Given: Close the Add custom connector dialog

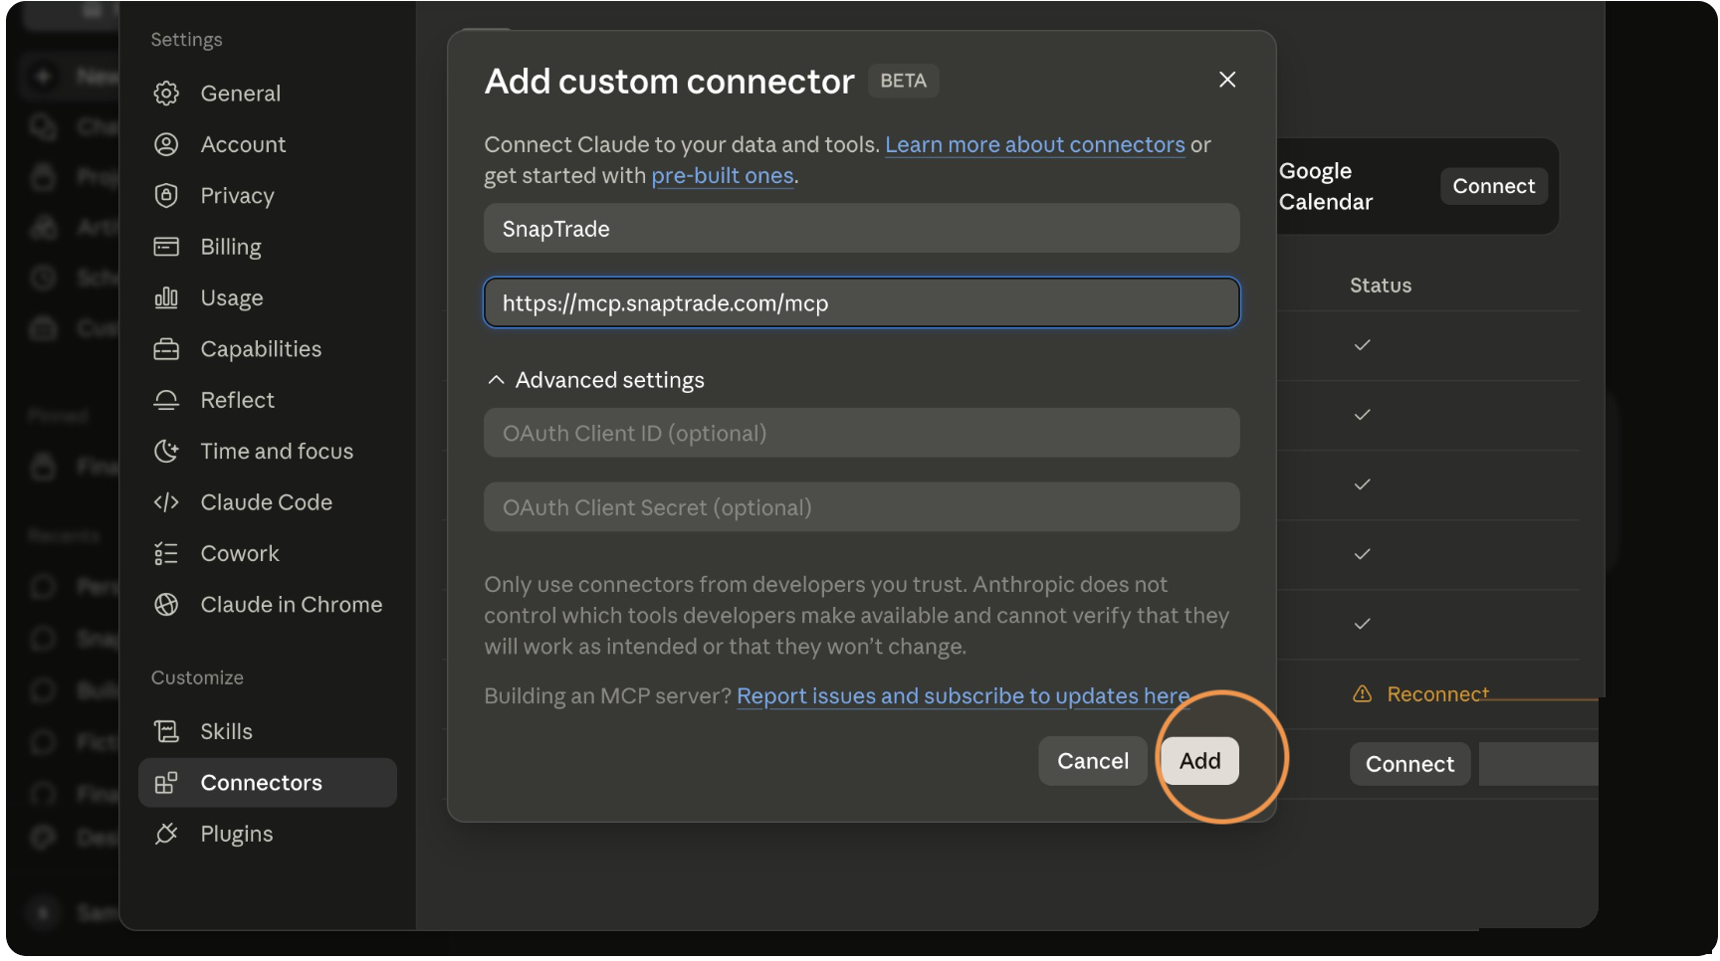Looking at the screenshot, I should (x=1227, y=80).
